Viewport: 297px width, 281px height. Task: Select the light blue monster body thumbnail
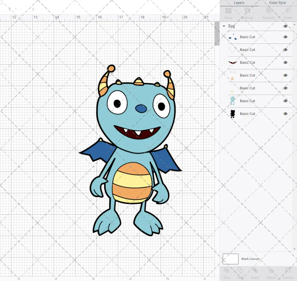pyautogui.click(x=233, y=101)
